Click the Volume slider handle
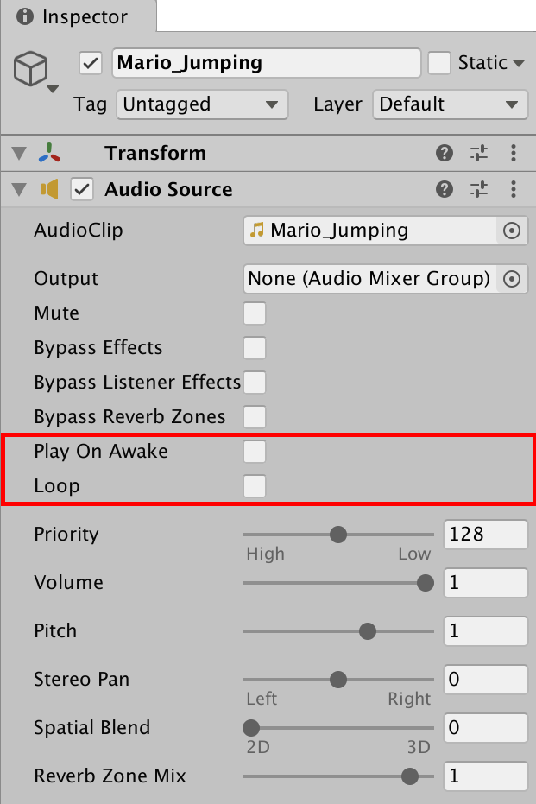This screenshot has height=804, width=536. point(425,583)
